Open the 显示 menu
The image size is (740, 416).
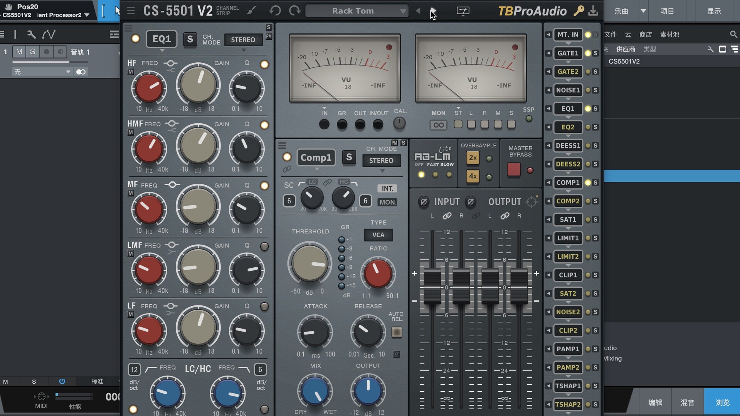(714, 11)
